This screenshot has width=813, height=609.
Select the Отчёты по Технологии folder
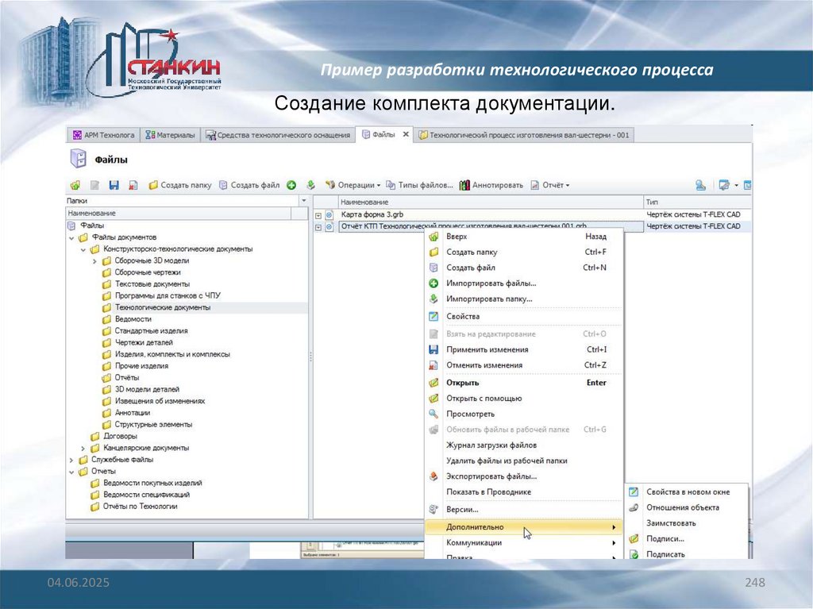pyautogui.click(x=140, y=507)
